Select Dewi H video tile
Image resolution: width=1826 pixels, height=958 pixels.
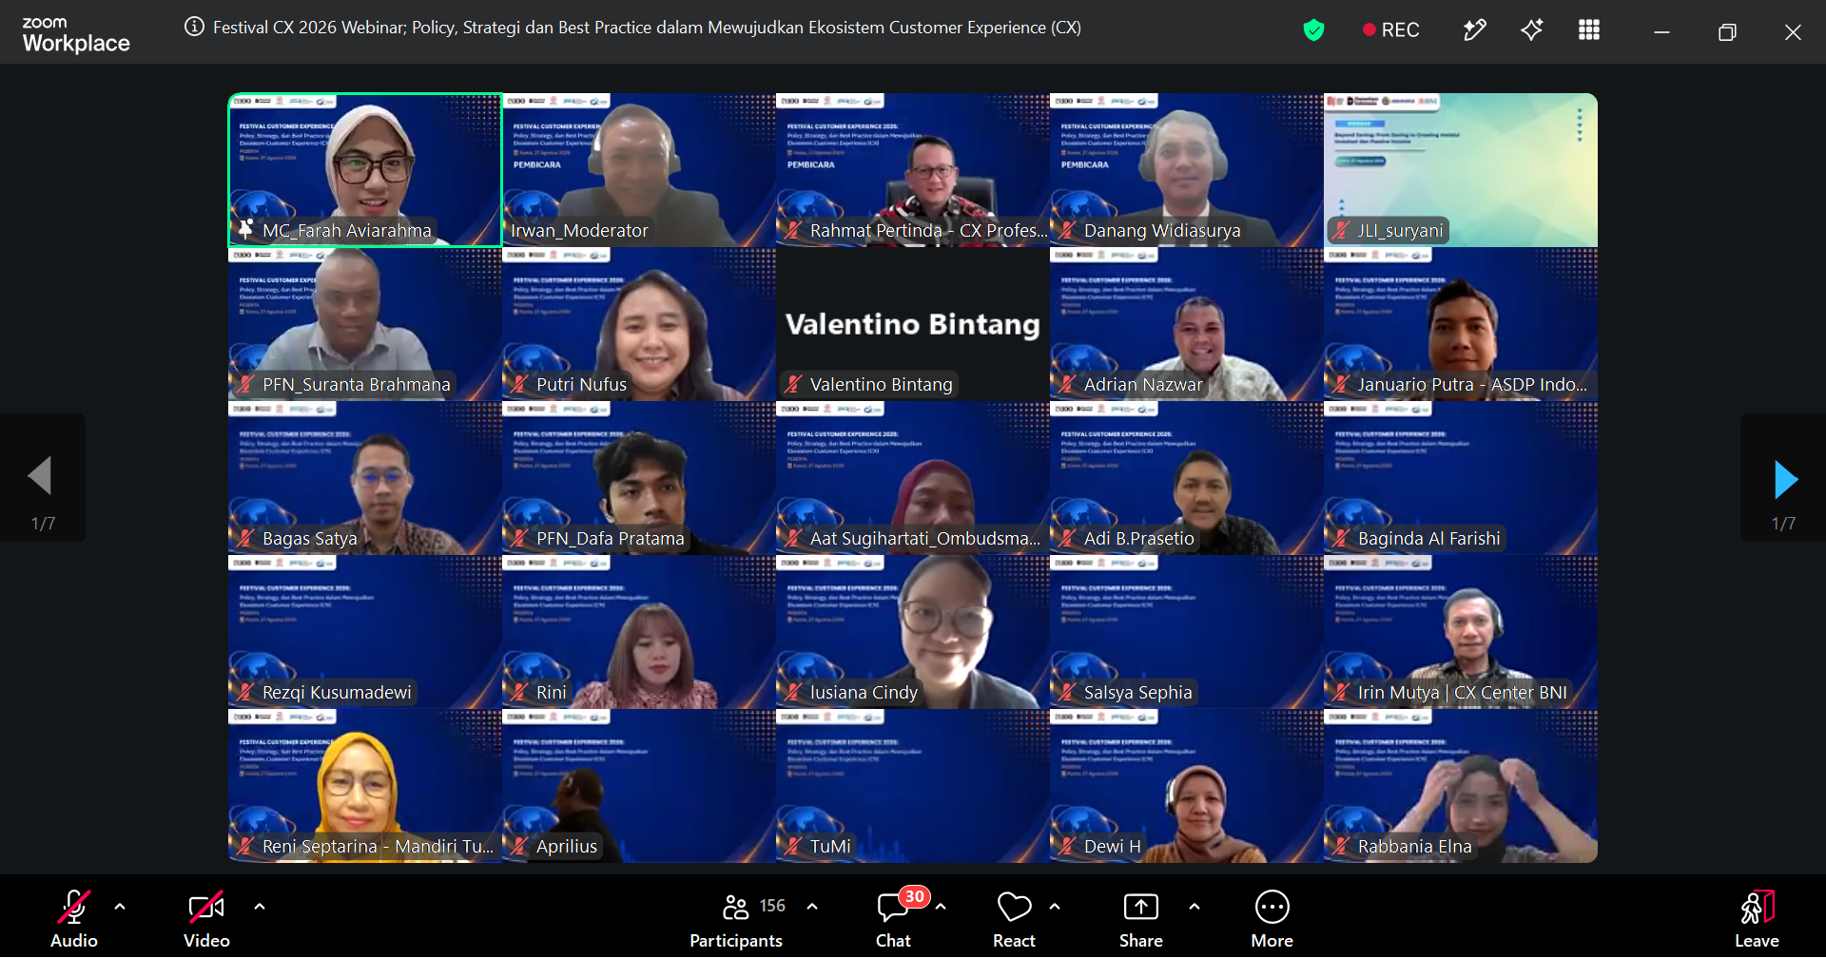1187,786
